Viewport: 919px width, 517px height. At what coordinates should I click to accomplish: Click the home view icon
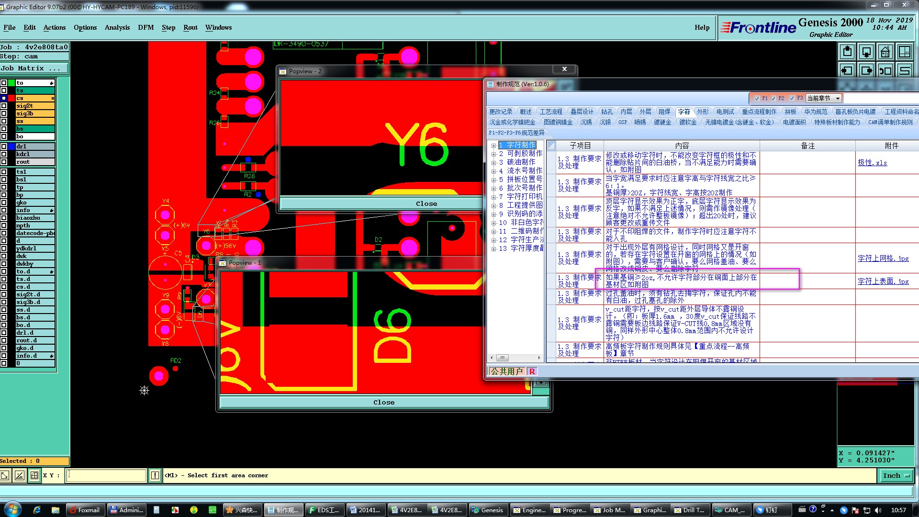click(x=885, y=52)
